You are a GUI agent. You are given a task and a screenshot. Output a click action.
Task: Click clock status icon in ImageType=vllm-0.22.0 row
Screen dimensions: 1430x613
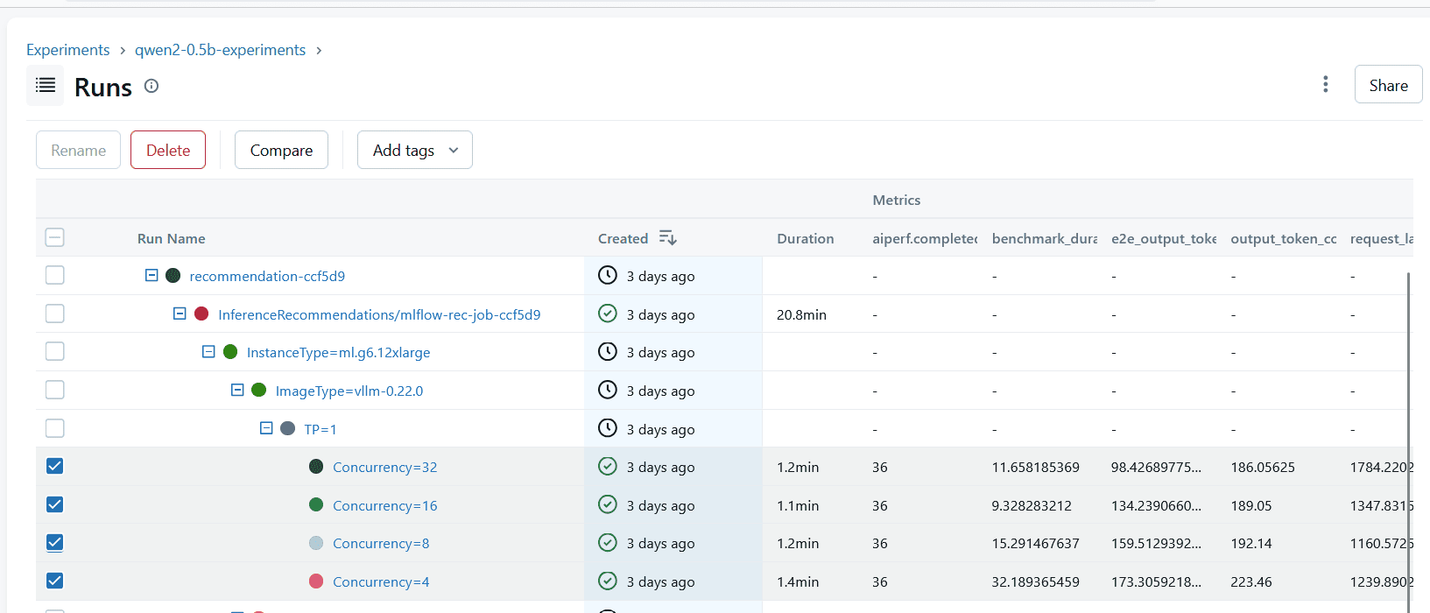click(608, 390)
